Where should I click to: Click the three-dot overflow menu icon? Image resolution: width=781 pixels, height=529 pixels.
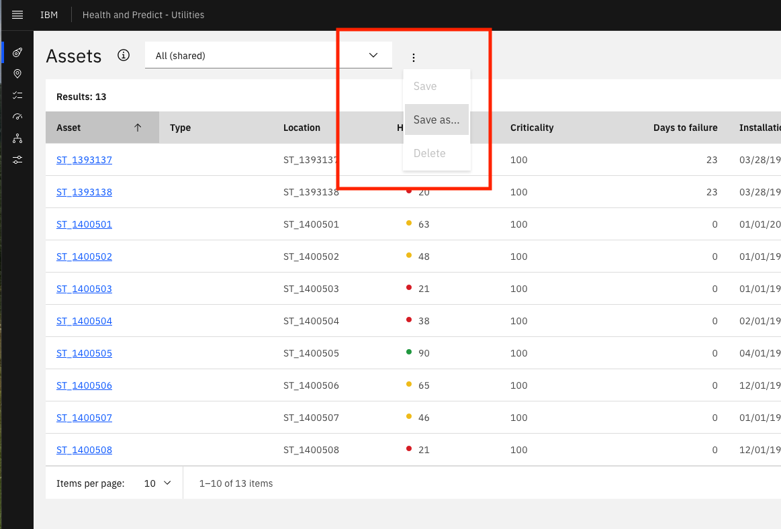coord(414,57)
